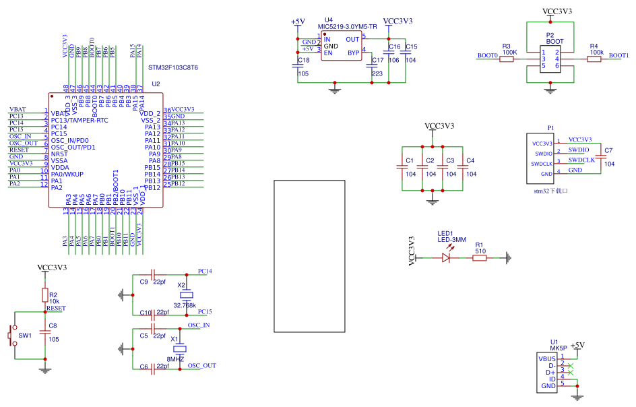Select the R2 10k pull-up resistor
The width and height of the screenshot is (636, 407).
point(45,295)
